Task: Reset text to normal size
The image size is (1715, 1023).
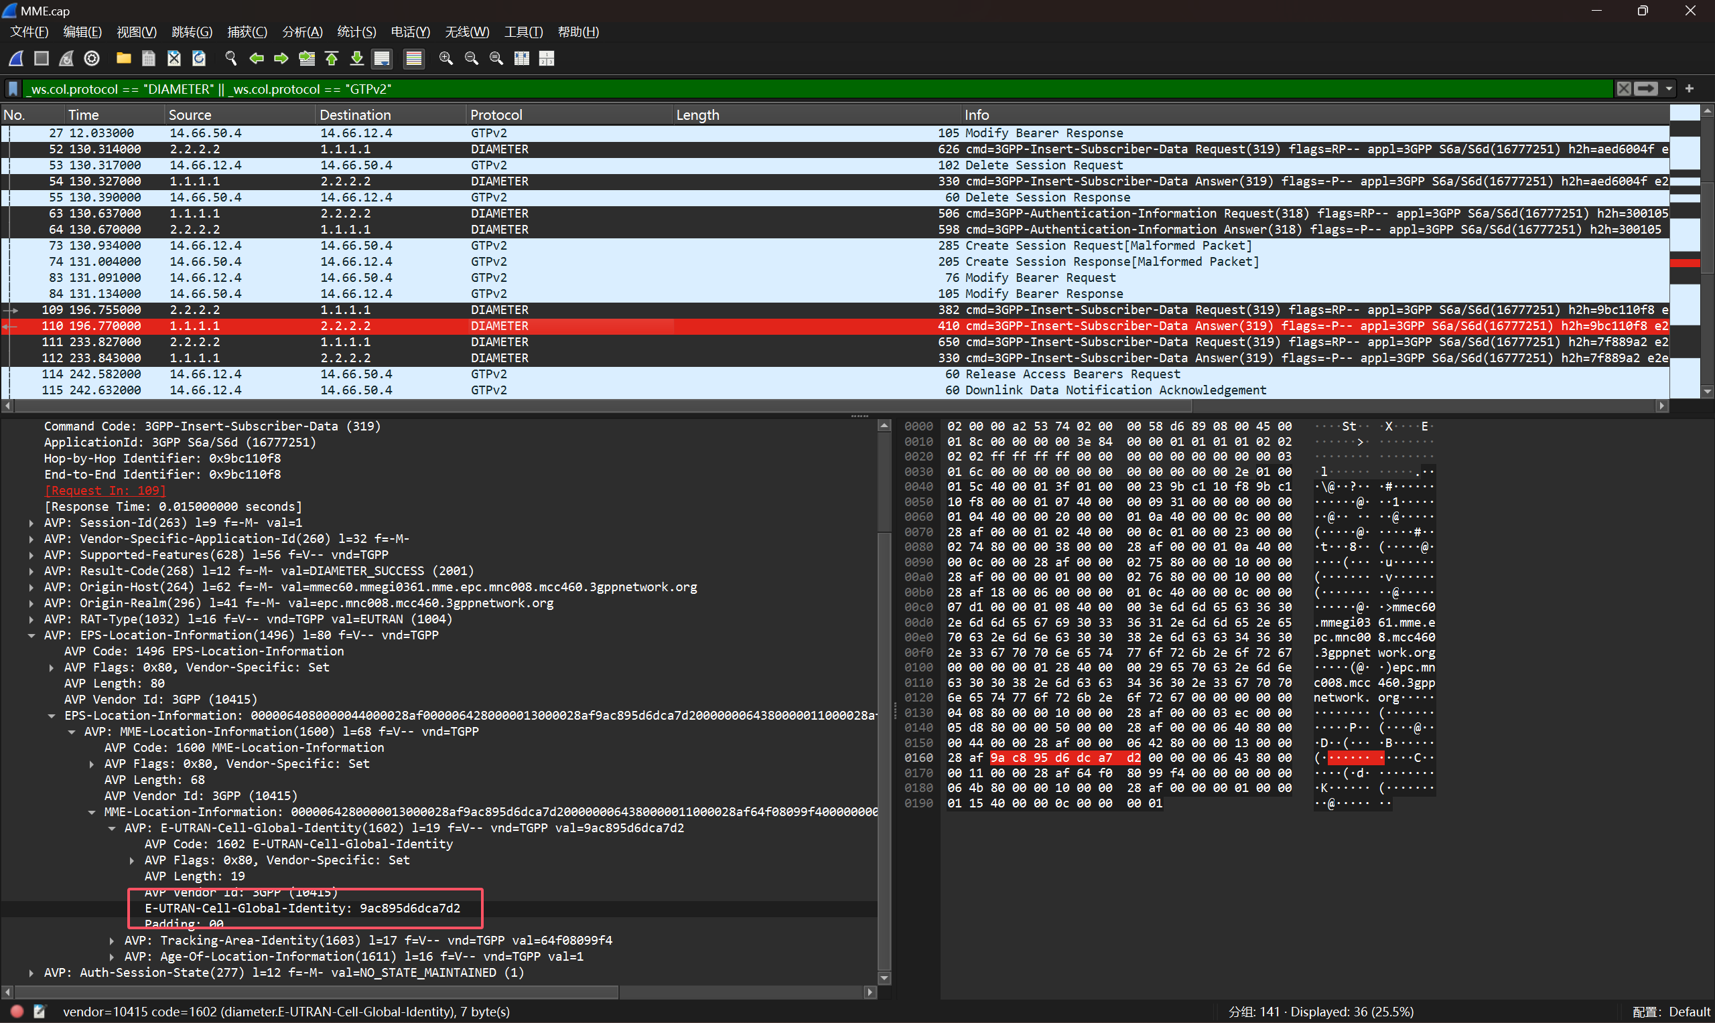Action: (496, 59)
